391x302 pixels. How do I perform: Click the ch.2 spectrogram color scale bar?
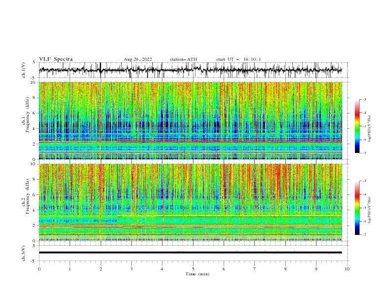point(357,208)
